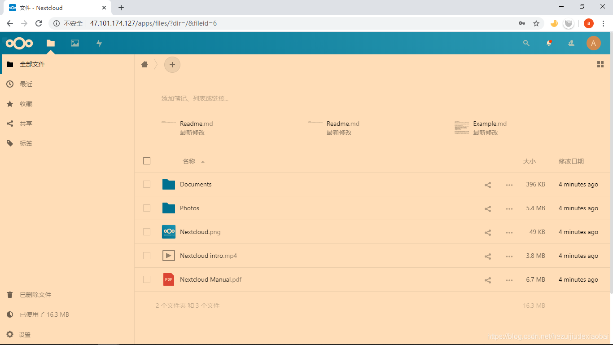Image resolution: width=613 pixels, height=345 pixels.
Task: Tick the Nextcloud Manual.pdf row checkbox
Action: 147,279
